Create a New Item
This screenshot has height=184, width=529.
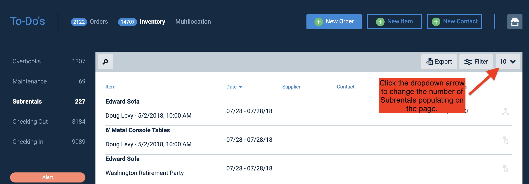coord(394,22)
